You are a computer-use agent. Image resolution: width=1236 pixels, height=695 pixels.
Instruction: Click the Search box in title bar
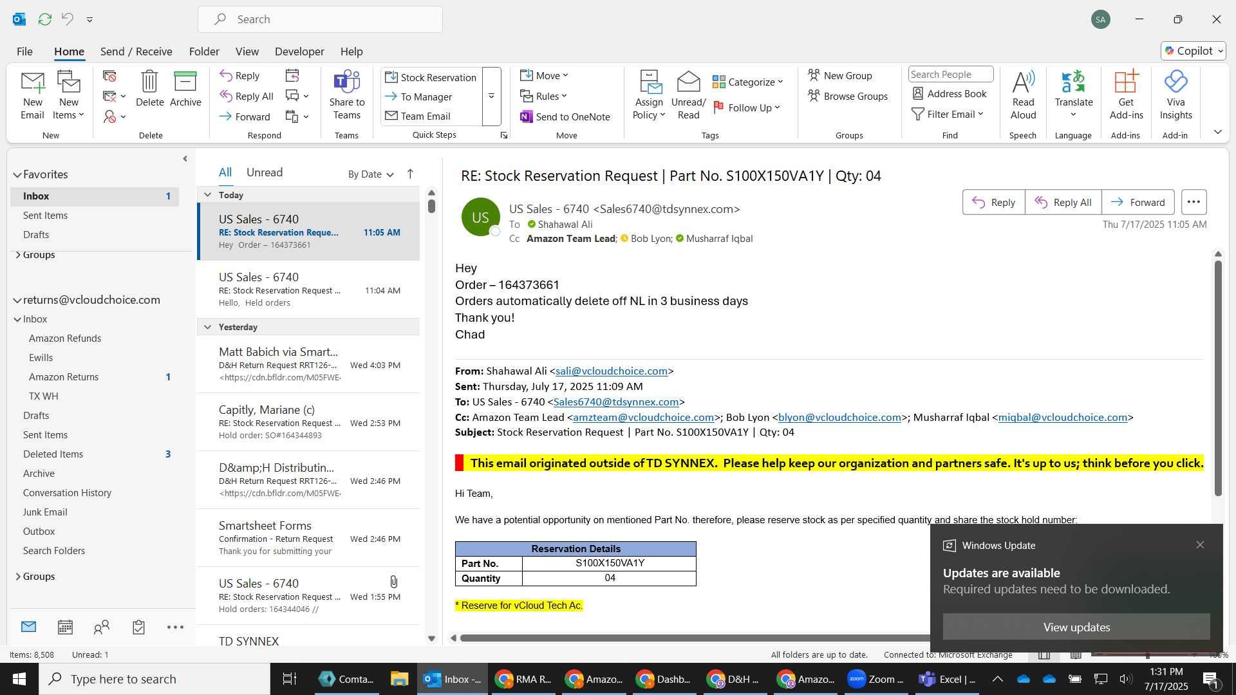pos(320,19)
